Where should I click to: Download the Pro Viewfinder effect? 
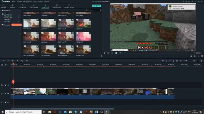click(55, 47)
